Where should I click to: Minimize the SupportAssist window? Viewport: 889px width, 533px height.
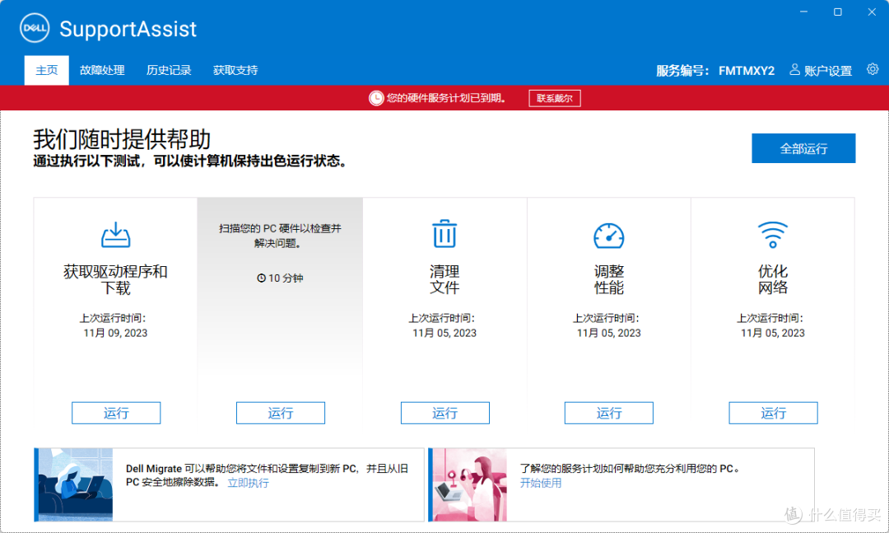pyautogui.click(x=804, y=12)
